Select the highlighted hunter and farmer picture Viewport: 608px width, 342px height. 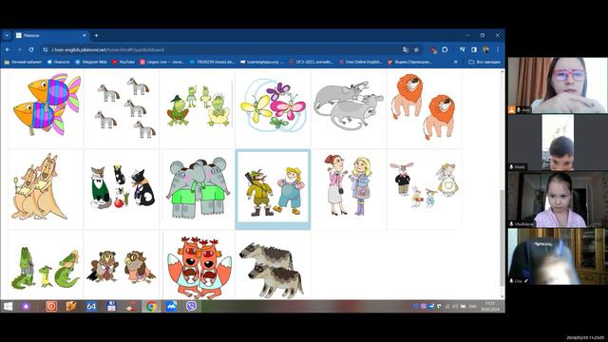pyautogui.click(x=273, y=189)
